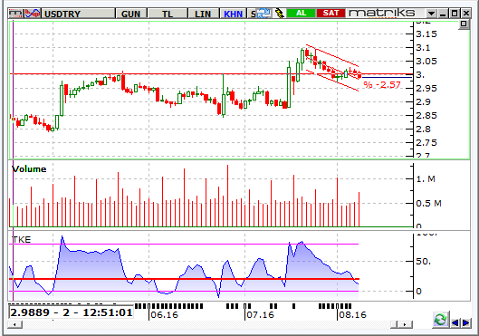Click the 3.1 price axis label

[423, 48]
